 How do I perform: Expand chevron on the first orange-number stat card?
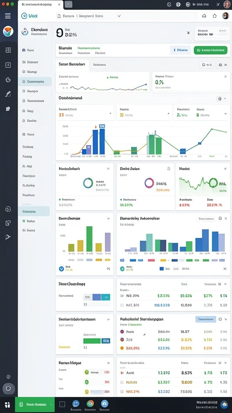[110, 113]
